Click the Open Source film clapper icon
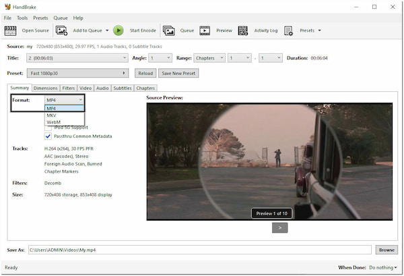 10,31
